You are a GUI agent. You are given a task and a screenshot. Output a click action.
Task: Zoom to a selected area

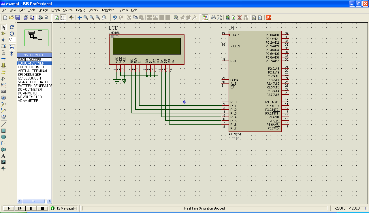104,18
